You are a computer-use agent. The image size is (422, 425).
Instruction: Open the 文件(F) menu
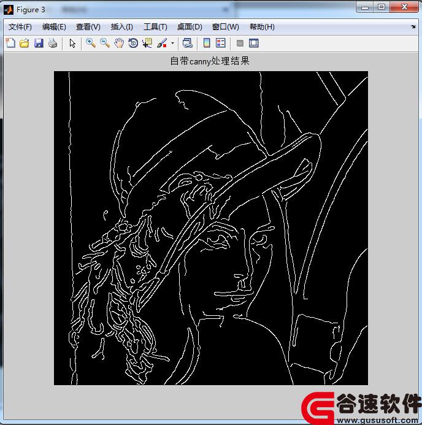pyautogui.click(x=20, y=27)
